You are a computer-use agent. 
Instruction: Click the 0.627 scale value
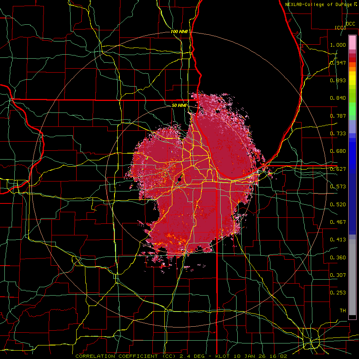tap(338, 169)
